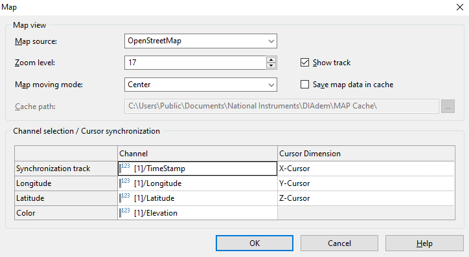Open the Map source dropdown
Screen dimensions: 469x257
pyautogui.click(x=201, y=41)
